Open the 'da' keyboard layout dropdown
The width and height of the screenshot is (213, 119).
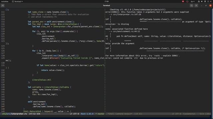192,1
